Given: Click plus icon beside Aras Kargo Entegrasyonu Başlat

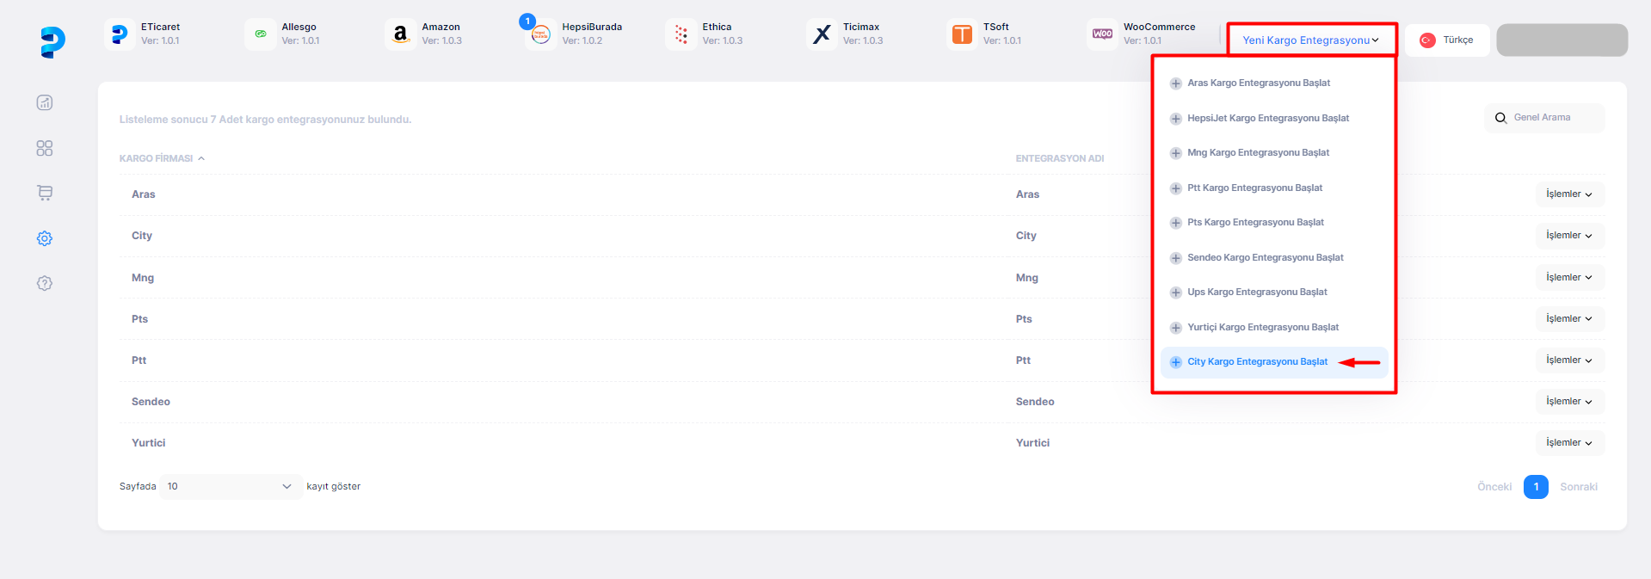Looking at the screenshot, I should tap(1175, 83).
